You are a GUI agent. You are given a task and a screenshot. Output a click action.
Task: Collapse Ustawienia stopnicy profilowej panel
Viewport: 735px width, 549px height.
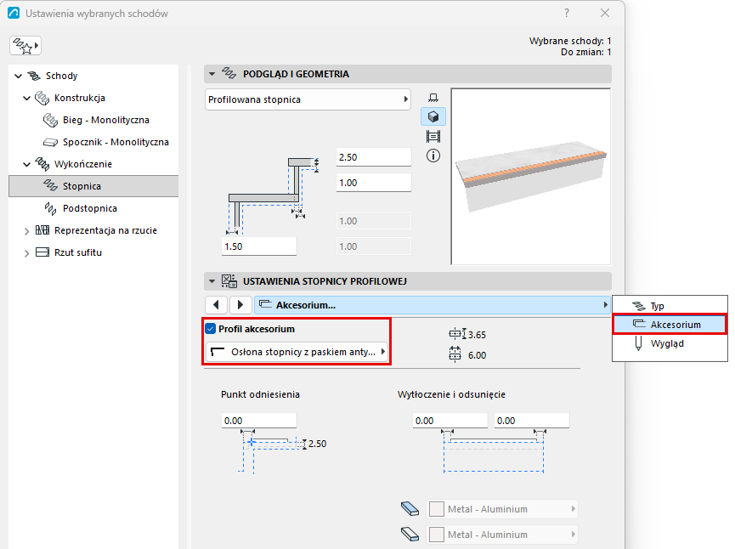tap(212, 281)
